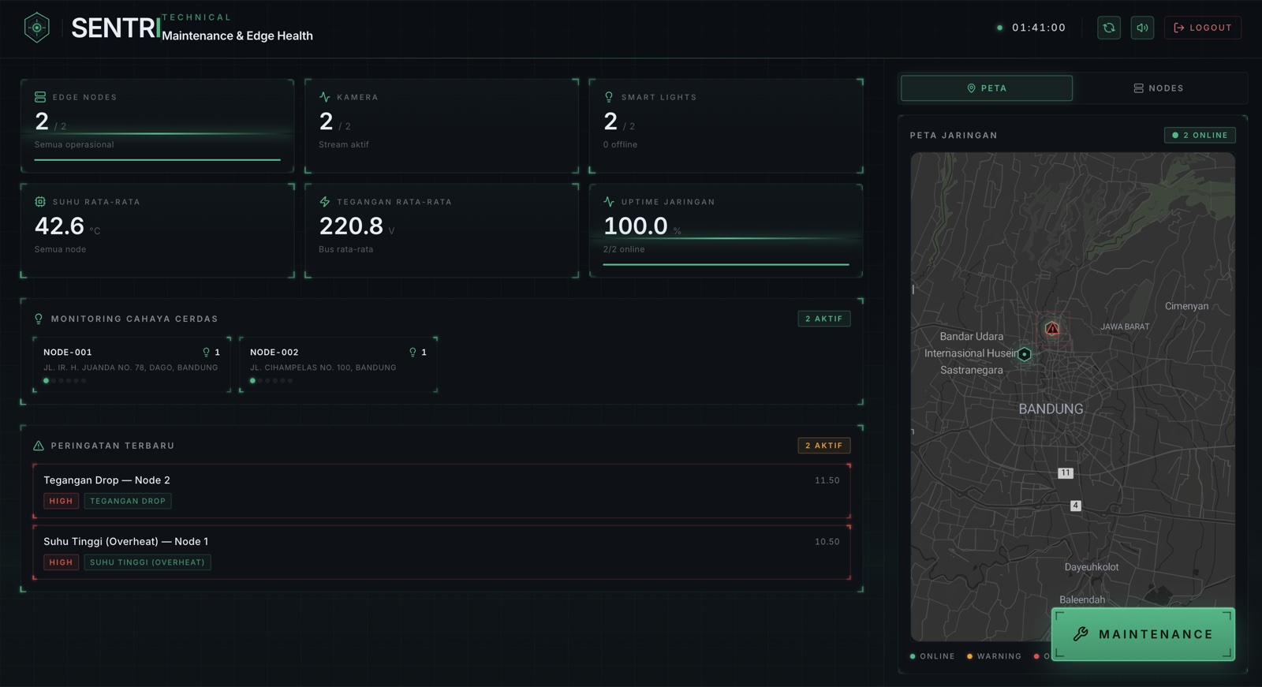Click the NODE-001 brightness dots indicator
The image size is (1262, 687).
65,381
